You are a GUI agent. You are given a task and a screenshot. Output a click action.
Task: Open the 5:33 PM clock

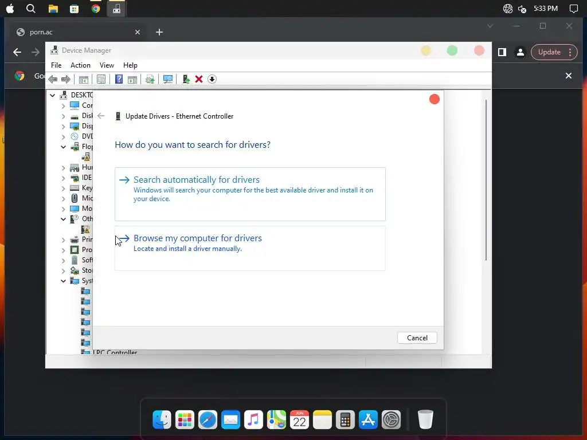pos(546,8)
